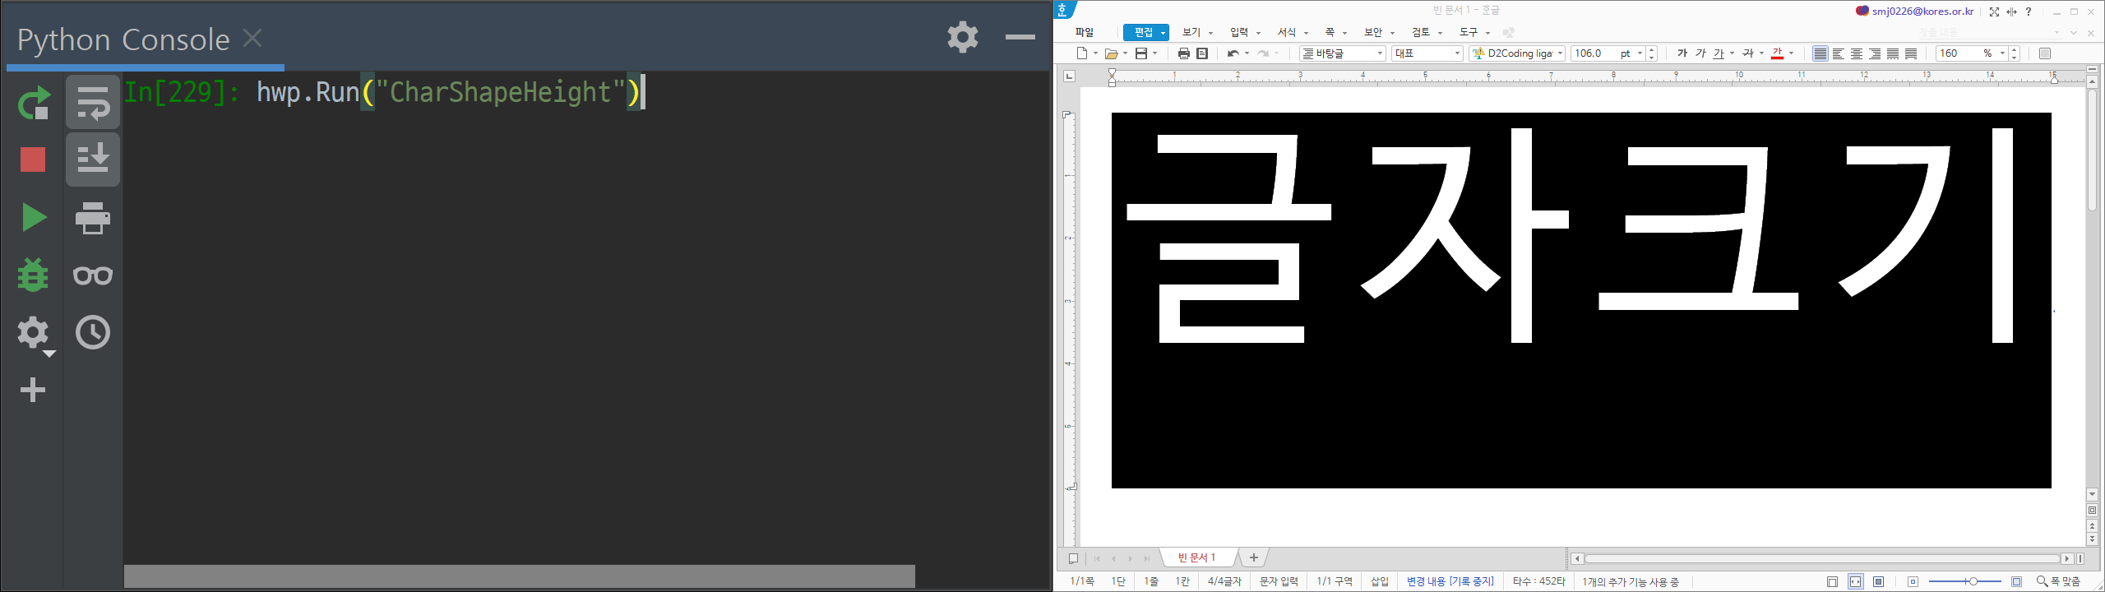
Task: Open Python Console tool window options gear
Action: click(x=963, y=37)
